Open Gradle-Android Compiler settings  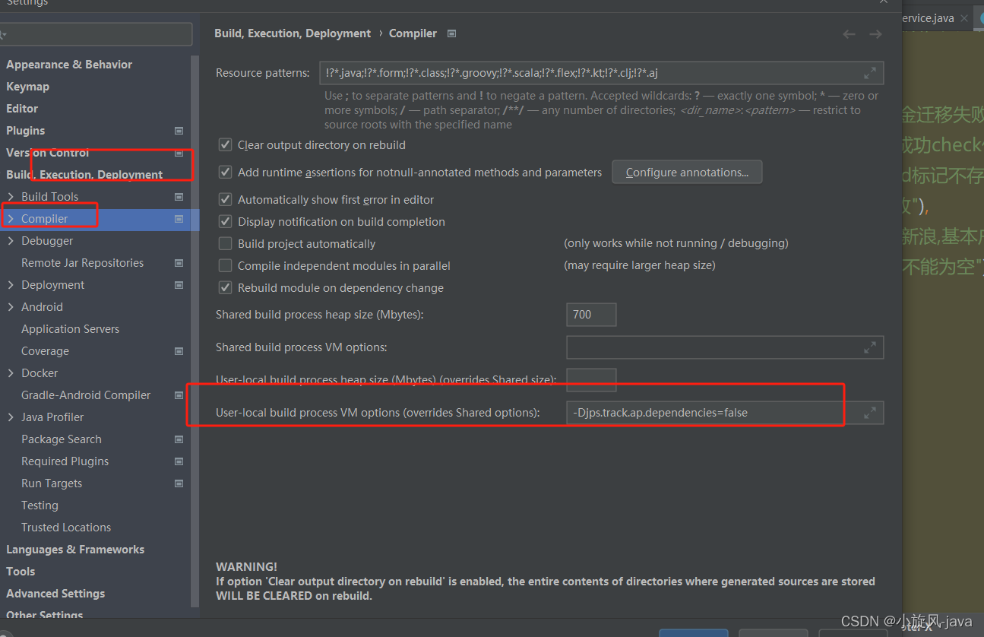tap(86, 395)
